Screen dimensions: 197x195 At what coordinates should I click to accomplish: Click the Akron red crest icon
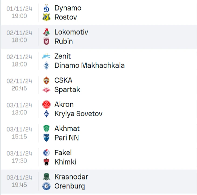tap(46, 105)
